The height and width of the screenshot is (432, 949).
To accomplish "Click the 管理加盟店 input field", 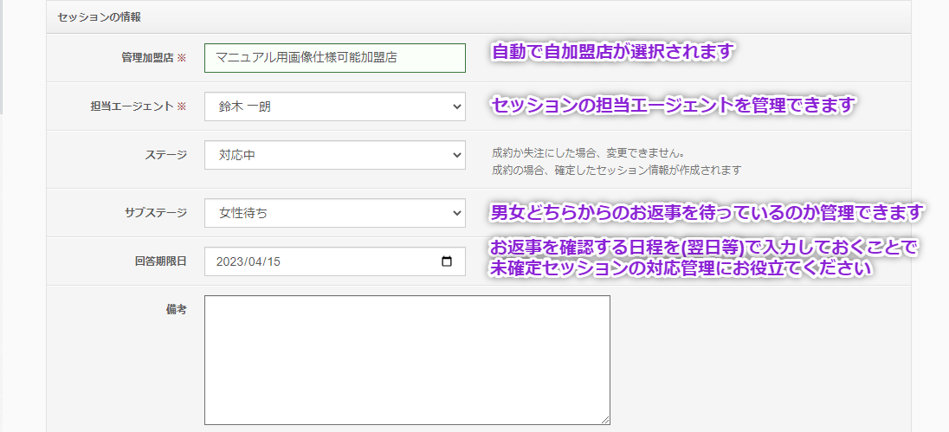I will coord(335,58).
